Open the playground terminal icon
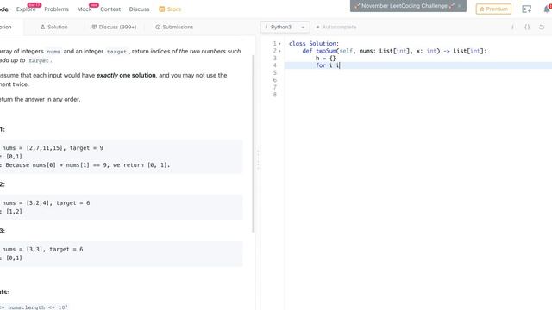Screen dimensions: 552x310 (x=527, y=9)
